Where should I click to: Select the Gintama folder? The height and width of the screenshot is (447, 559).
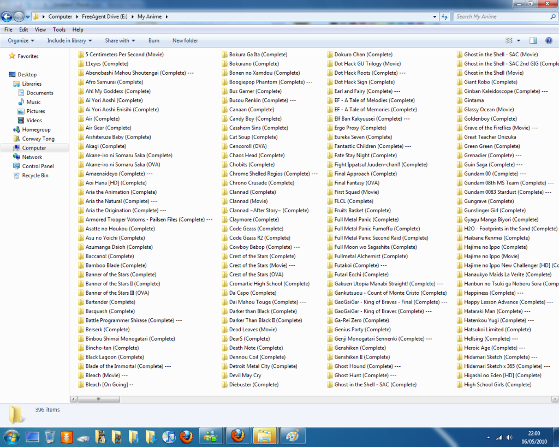470,100
